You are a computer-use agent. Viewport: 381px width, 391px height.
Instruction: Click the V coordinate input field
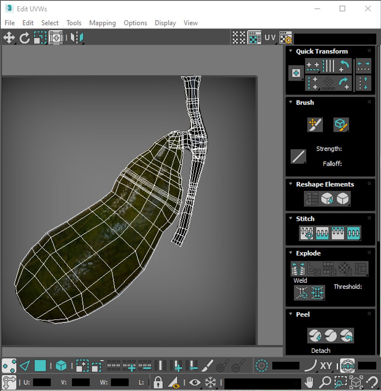point(81,382)
